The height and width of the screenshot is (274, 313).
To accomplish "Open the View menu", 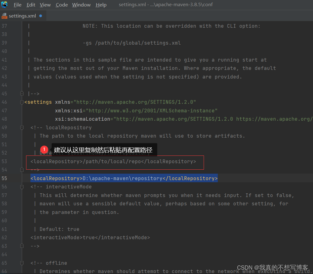I will (45, 5).
